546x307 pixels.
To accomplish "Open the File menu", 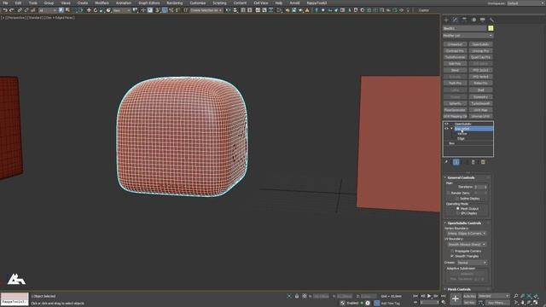I will [5, 3].
